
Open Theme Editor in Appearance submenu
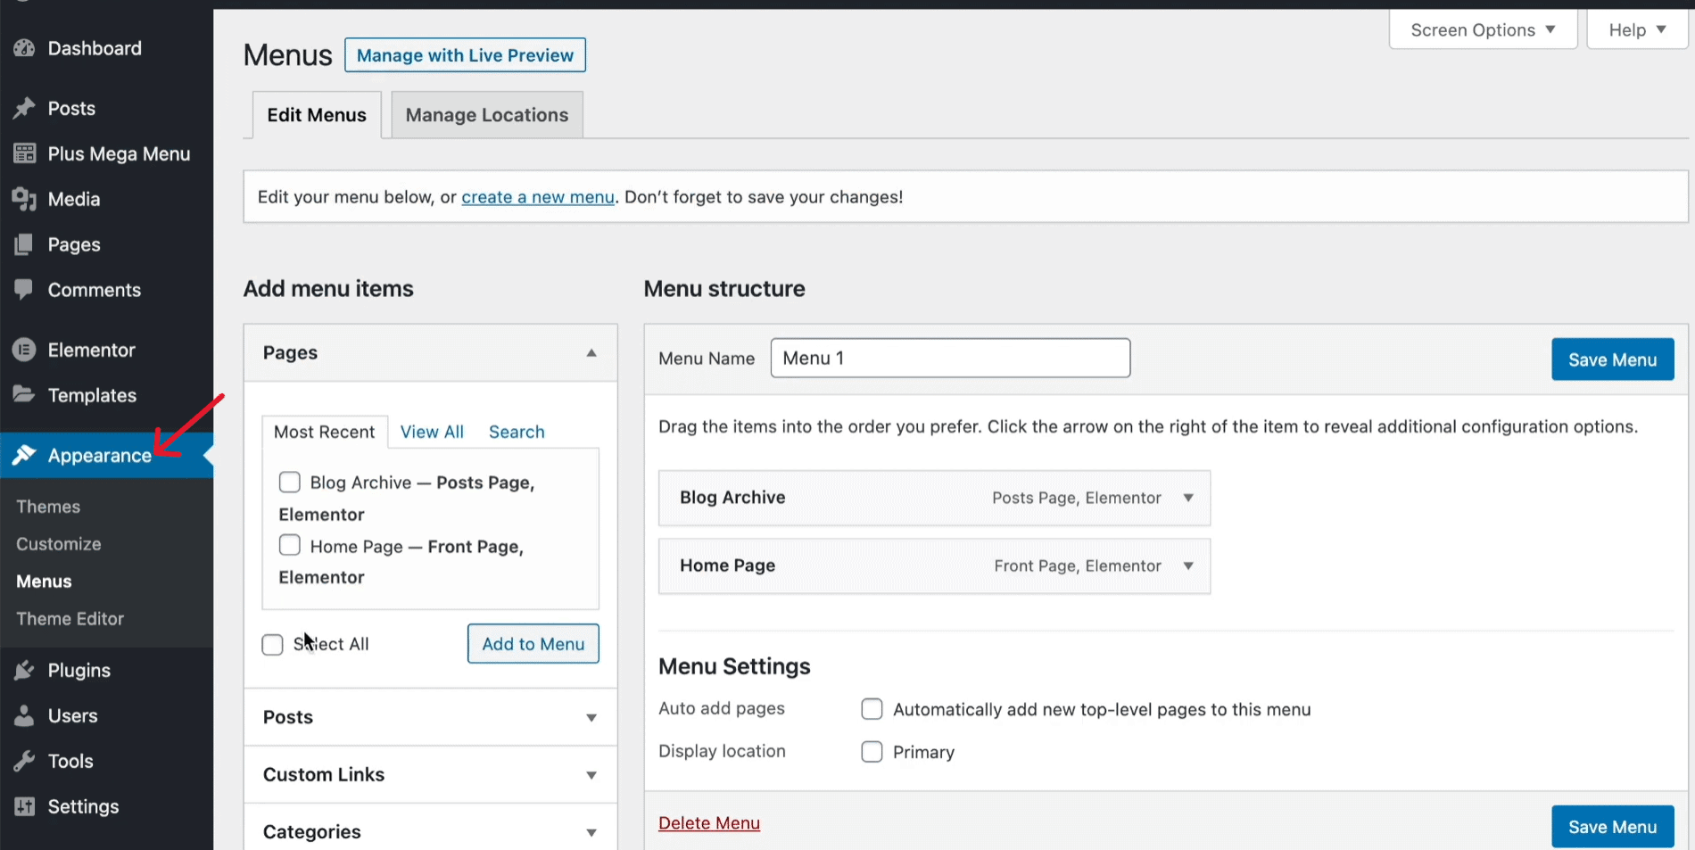point(70,618)
